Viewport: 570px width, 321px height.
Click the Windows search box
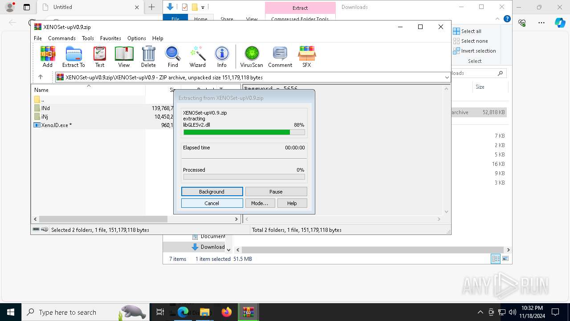pos(85,312)
